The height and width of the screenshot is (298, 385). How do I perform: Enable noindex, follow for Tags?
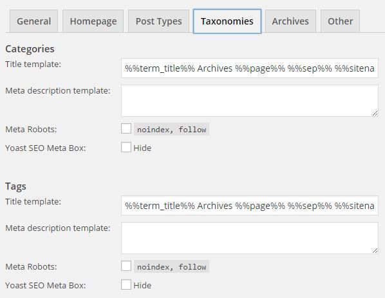(x=126, y=266)
